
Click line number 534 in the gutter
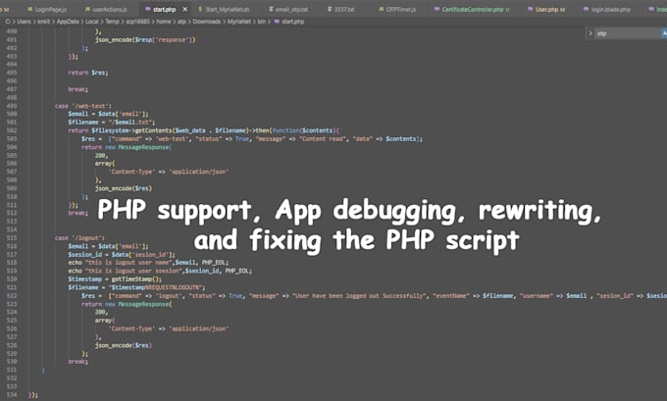[x=12, y=394]
